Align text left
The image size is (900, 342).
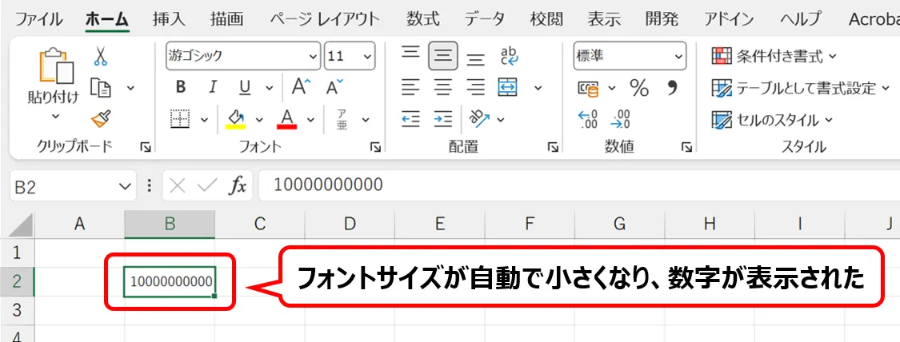click(410, 88)
